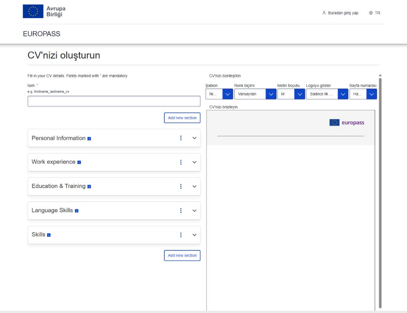407x313 pixels.
Task: Click info icon beside Work experience
Action: (x=79, y=162)
